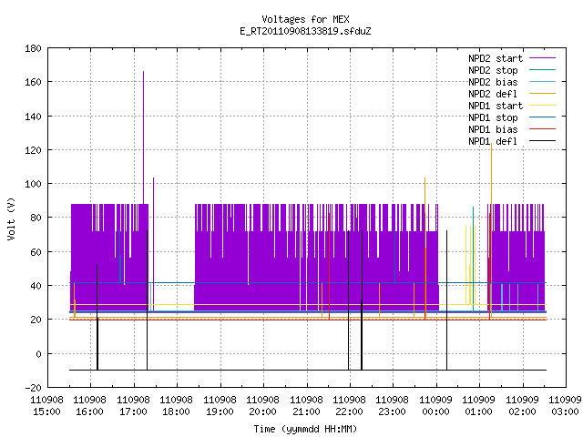Click the 18:00 time tick label

[176, 412]
